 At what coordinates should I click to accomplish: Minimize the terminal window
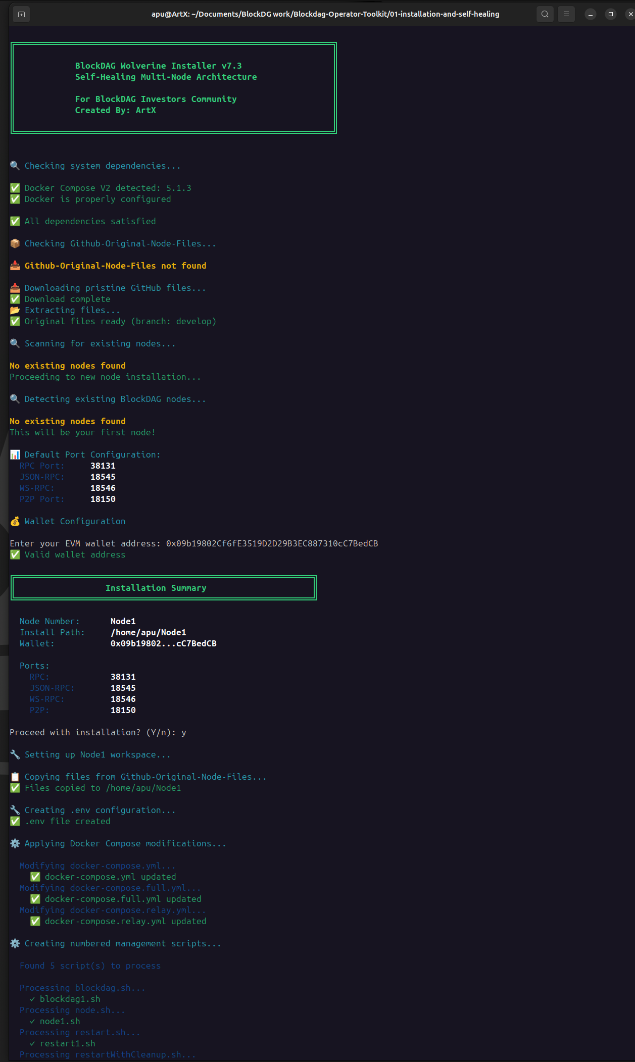pyautogui.click(x=590, y=14)
